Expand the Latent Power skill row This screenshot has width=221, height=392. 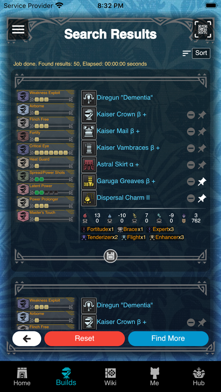46,189
